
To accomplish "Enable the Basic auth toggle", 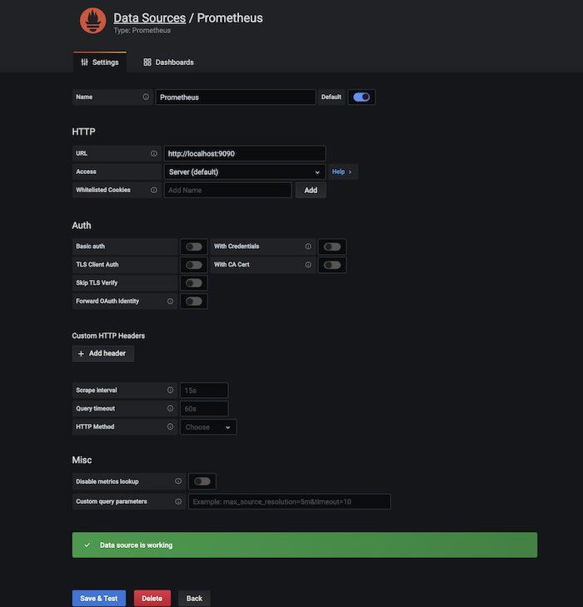I will pyautogui.click(x=194, y=246).
